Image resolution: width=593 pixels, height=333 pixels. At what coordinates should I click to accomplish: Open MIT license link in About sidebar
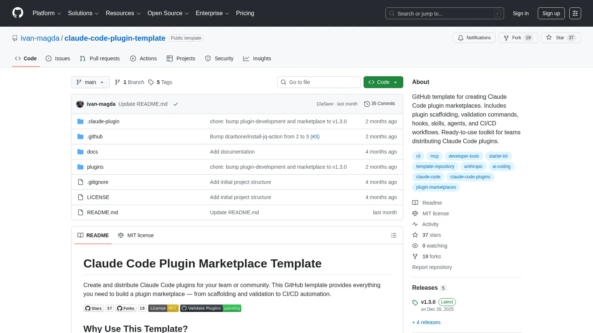click(x=431, y=213)
